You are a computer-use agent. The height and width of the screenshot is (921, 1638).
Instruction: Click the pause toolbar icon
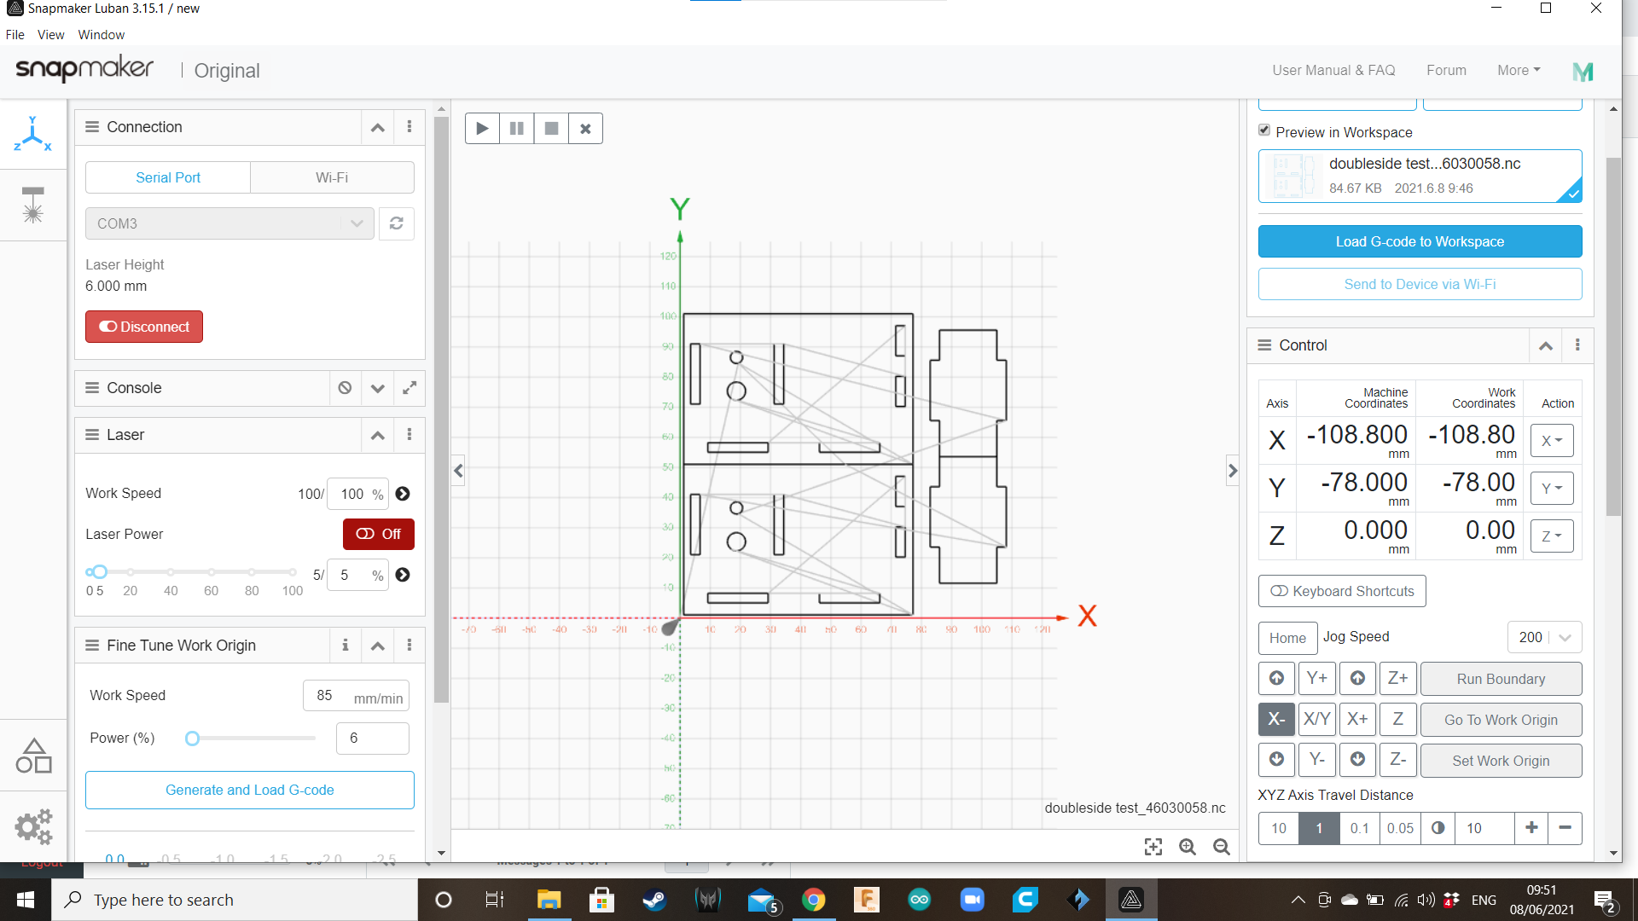pos(516,128)
